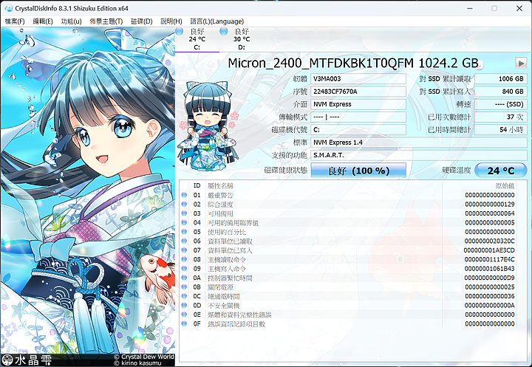The height and width of the screenshot is (367, 532).
Task: Open the 佈景主題(T) menu
Action: pyautogui.click(x=106, y=21)
